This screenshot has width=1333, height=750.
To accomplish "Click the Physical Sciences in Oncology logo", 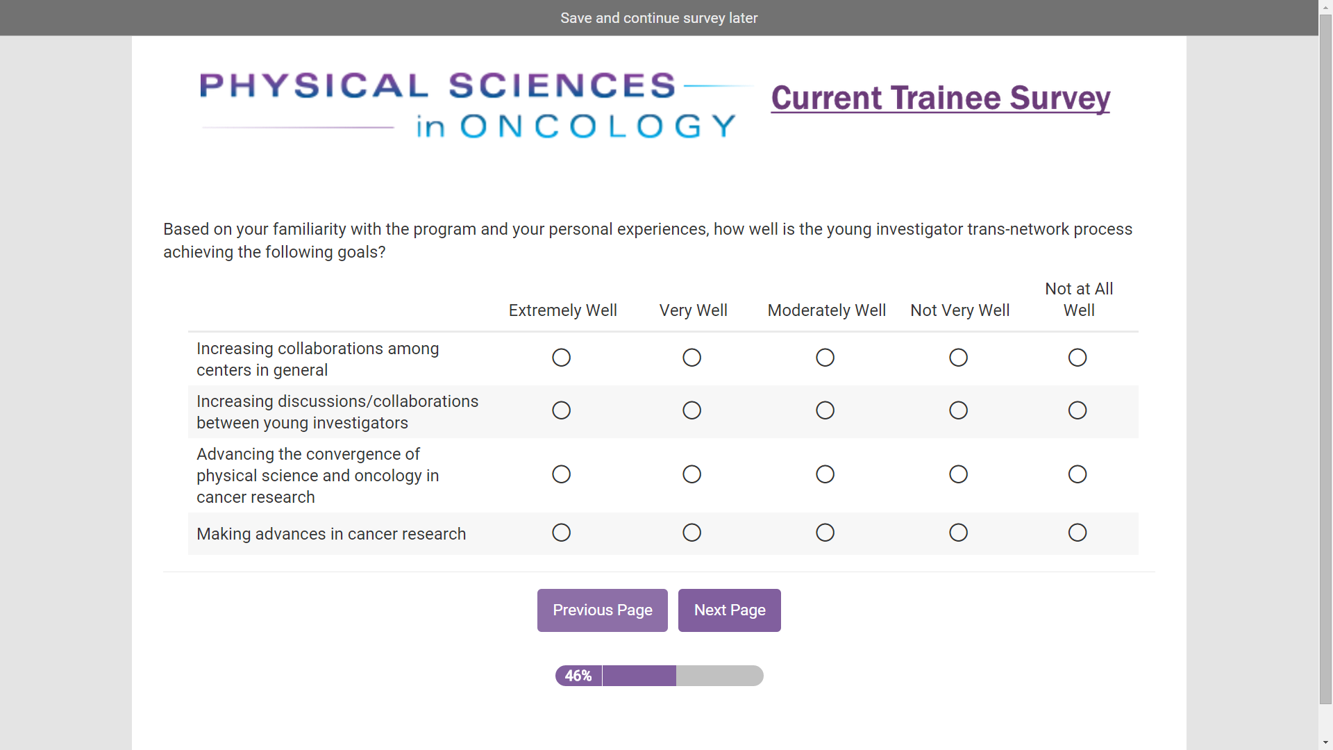I will coord(469,106).
